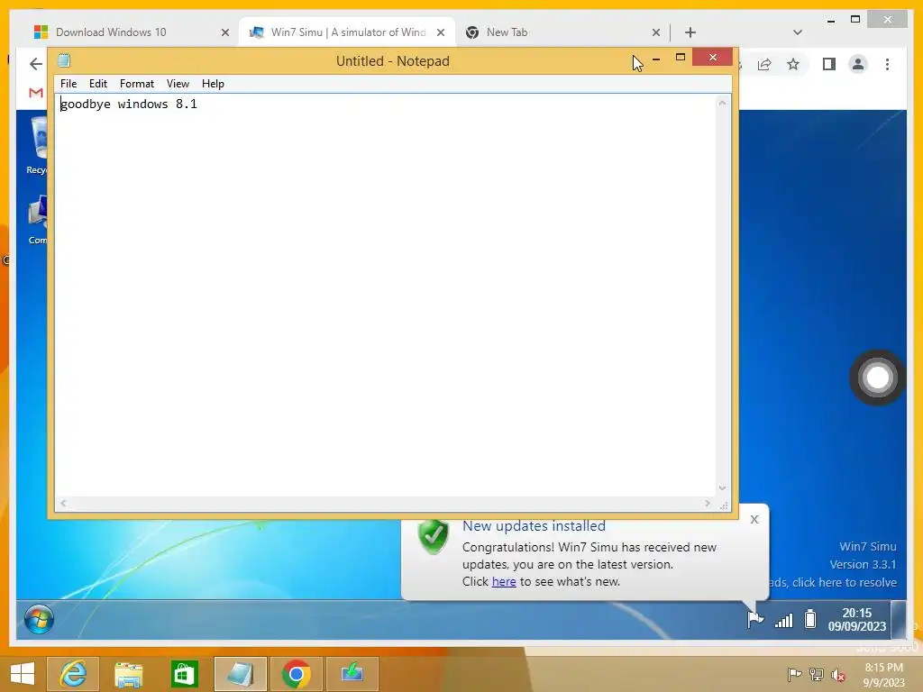
Task: Close the New Tab tab
Action: [656, 32]
